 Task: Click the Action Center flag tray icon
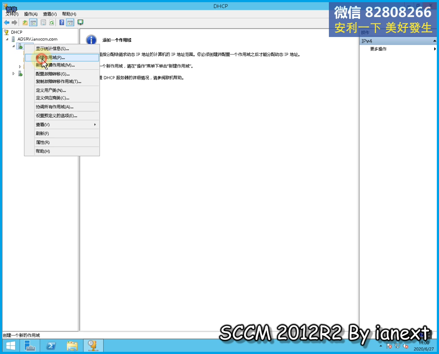point(389,346)
